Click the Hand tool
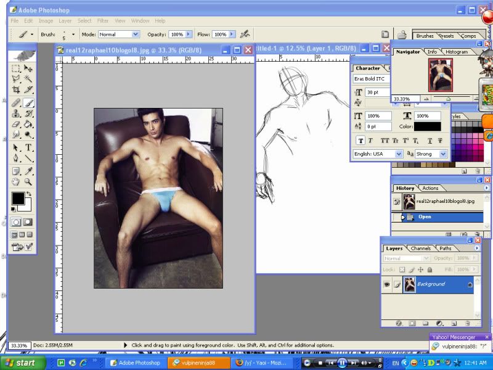This screenshot has width=493, height=370. coord(17,182)
